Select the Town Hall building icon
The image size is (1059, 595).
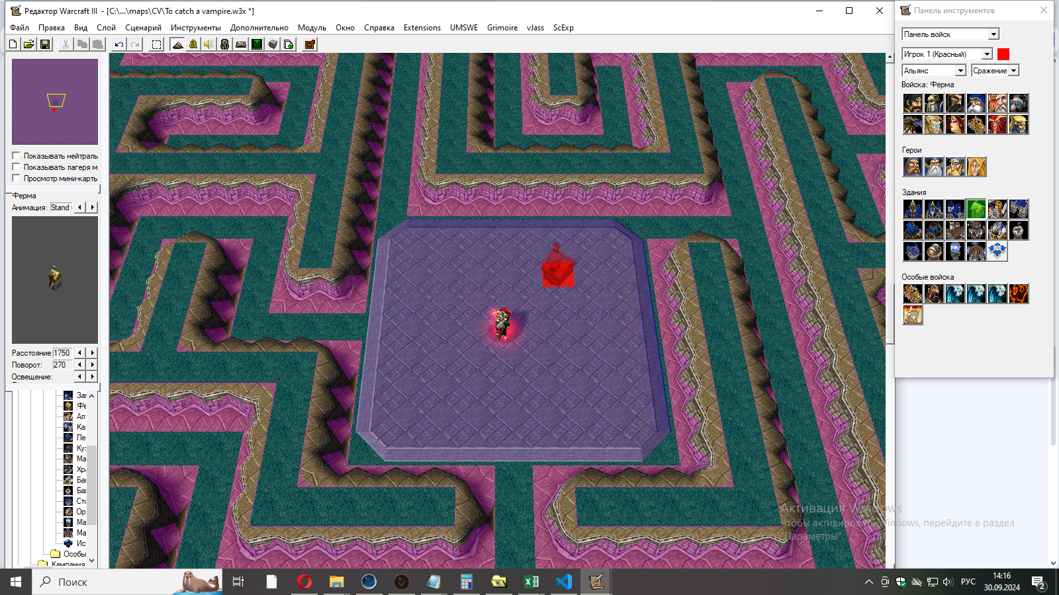click(x=913, y=209)
